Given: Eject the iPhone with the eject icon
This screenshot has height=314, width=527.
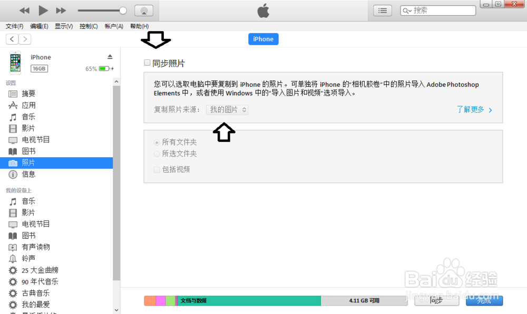Looking at the screenshot, I should coord(110,57).
